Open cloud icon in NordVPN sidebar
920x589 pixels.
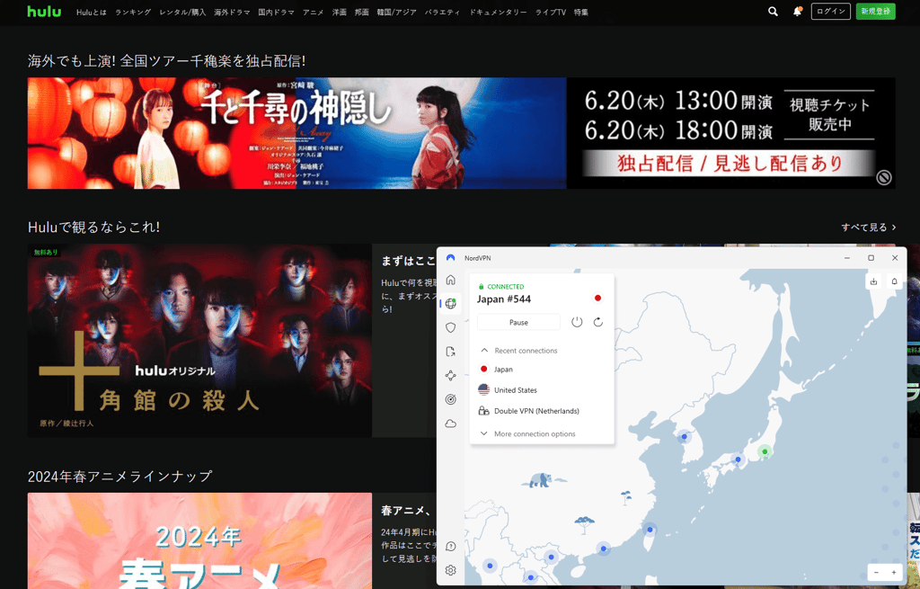click(x=451, y=424)
